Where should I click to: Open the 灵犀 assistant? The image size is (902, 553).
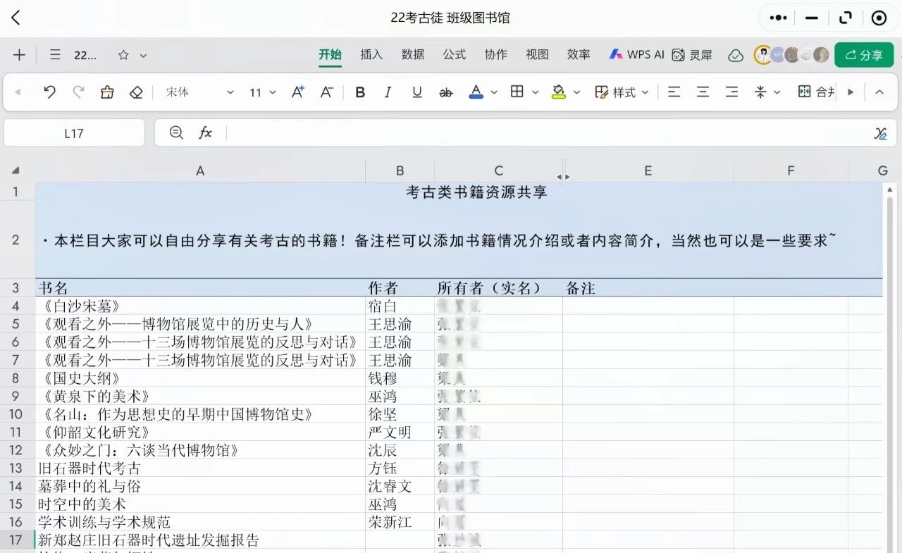(692, 55)
